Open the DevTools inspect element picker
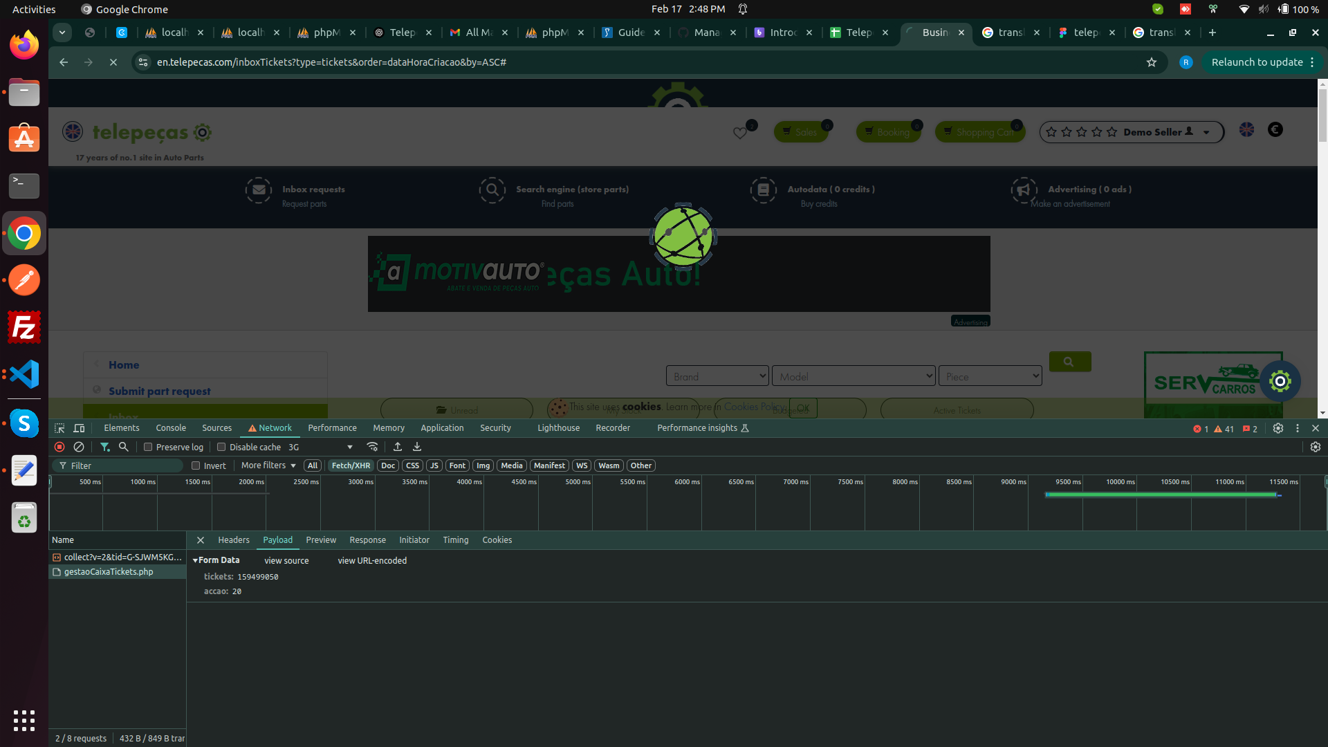 click(x=59, y=428)
